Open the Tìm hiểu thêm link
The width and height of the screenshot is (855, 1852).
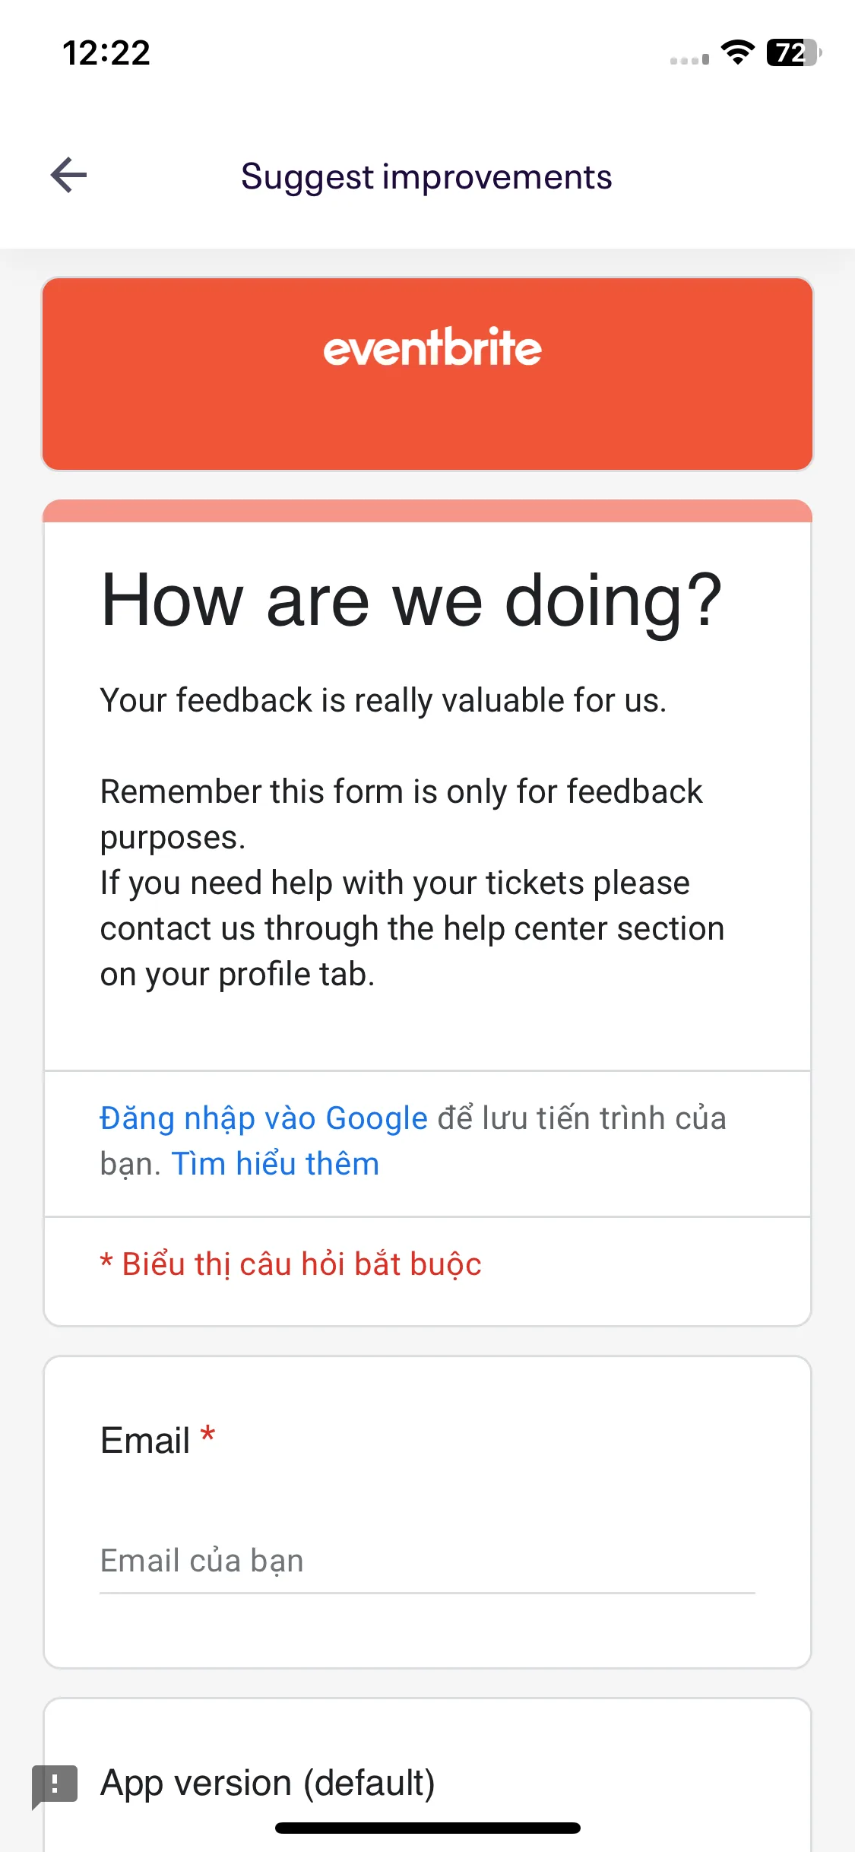[275, 1164]
